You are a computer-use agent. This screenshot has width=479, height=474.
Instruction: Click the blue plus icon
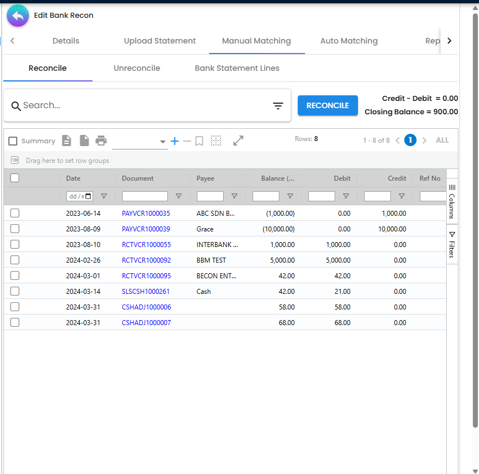[x=175, y=141]
